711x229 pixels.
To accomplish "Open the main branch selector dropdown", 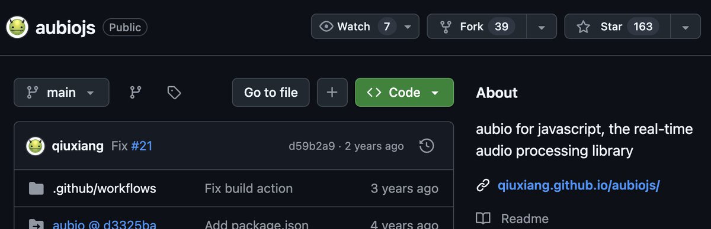I will click(62, 92).
